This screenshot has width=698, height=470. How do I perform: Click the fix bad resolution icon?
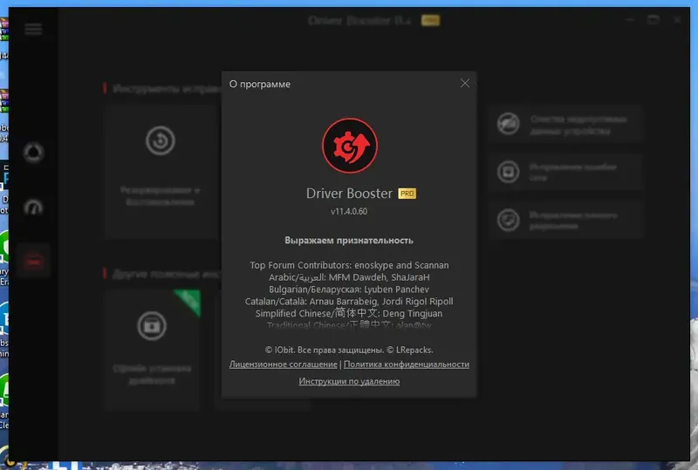click(x=509, y=220)
